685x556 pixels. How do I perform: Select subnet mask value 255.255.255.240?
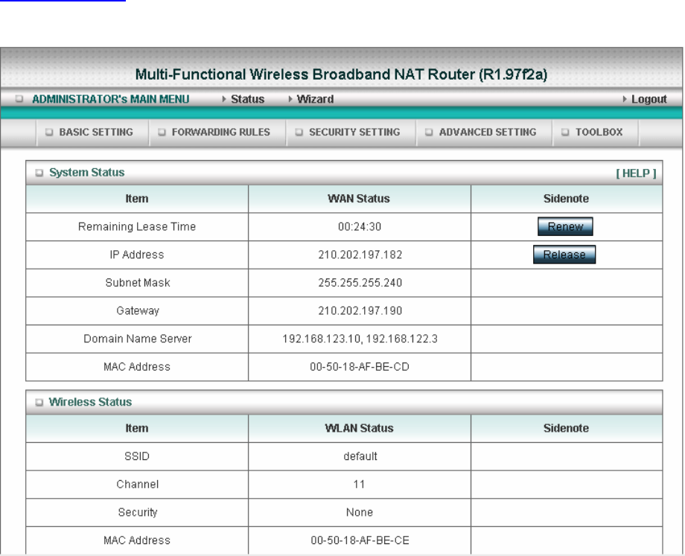pyautogui.click(x=360, y=283)
